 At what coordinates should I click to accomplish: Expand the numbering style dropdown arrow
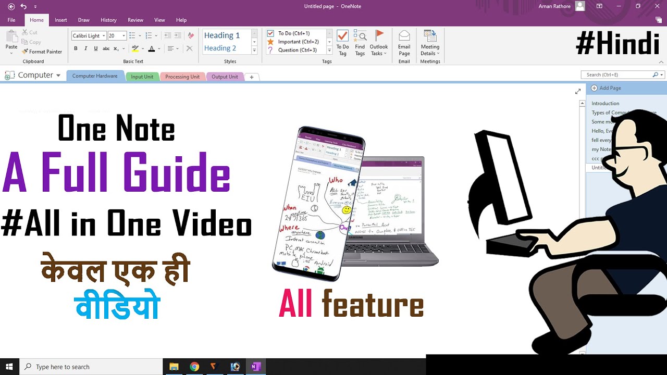(x=157, y=35)
